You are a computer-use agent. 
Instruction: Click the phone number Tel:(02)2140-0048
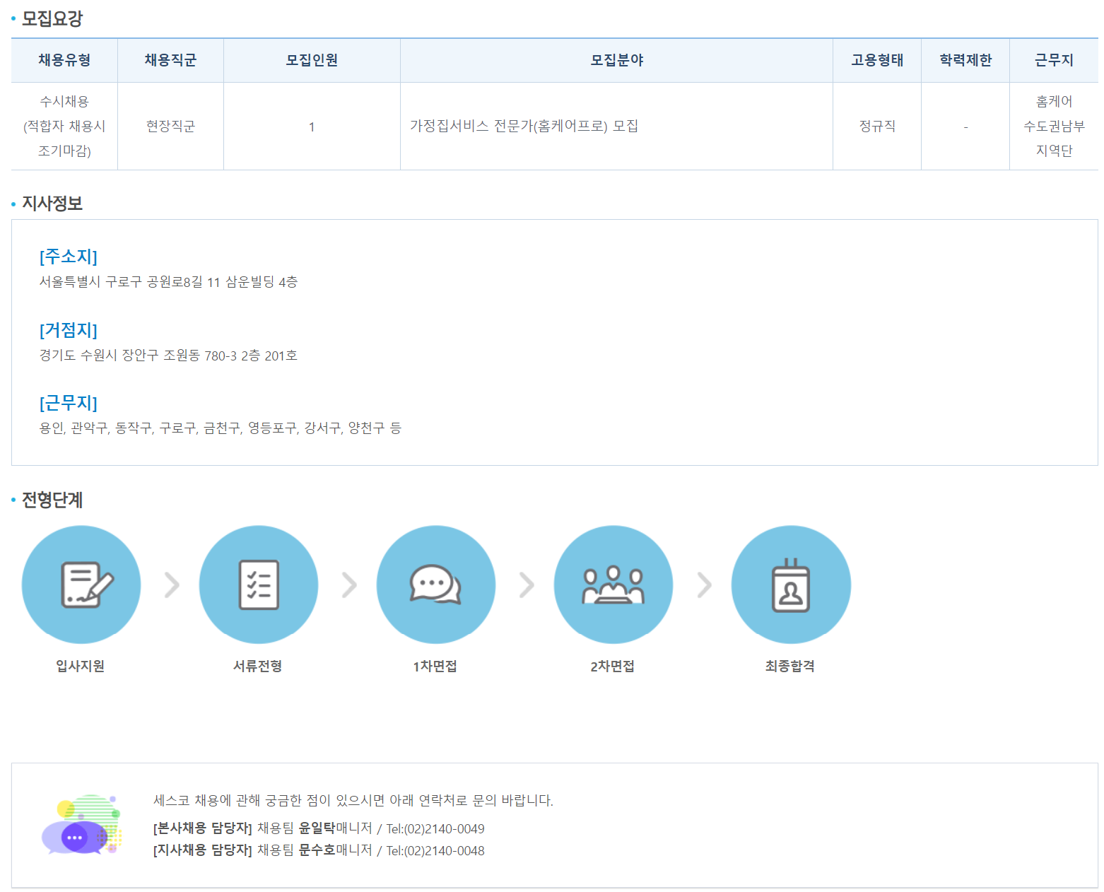click(x=435, y=851)
